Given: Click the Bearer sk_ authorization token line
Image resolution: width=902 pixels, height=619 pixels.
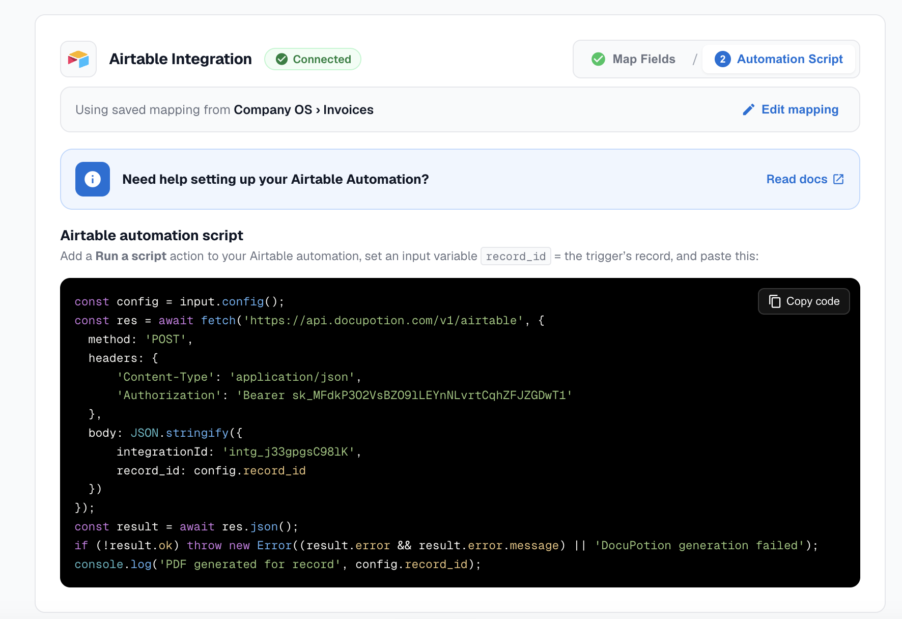Looking at the screenshot, I should (x=345, y=396).
